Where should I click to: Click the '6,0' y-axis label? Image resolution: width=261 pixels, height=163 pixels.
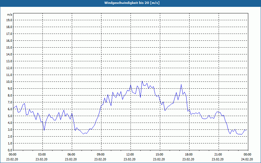pyautogui.click(x=10, y=109)
